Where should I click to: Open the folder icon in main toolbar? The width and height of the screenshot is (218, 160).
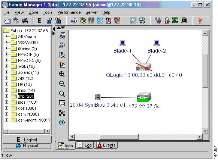7,21
